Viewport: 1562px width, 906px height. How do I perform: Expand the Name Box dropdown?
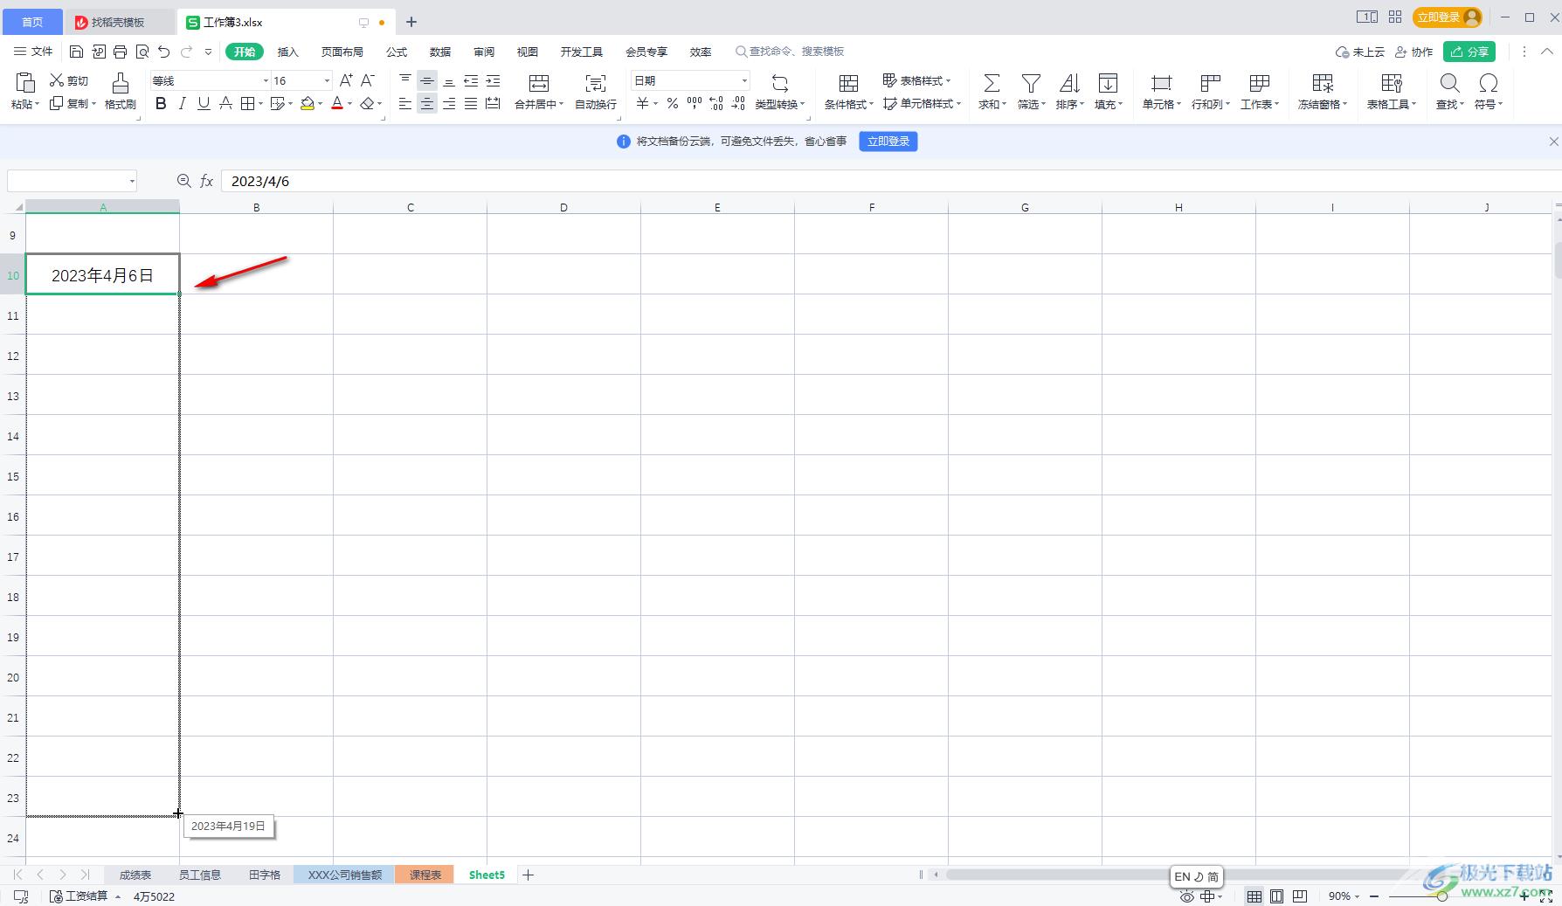tap(132, 181)
